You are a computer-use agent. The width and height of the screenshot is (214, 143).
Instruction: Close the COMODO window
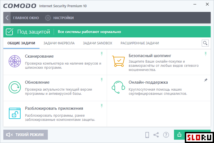coord(207,4)
